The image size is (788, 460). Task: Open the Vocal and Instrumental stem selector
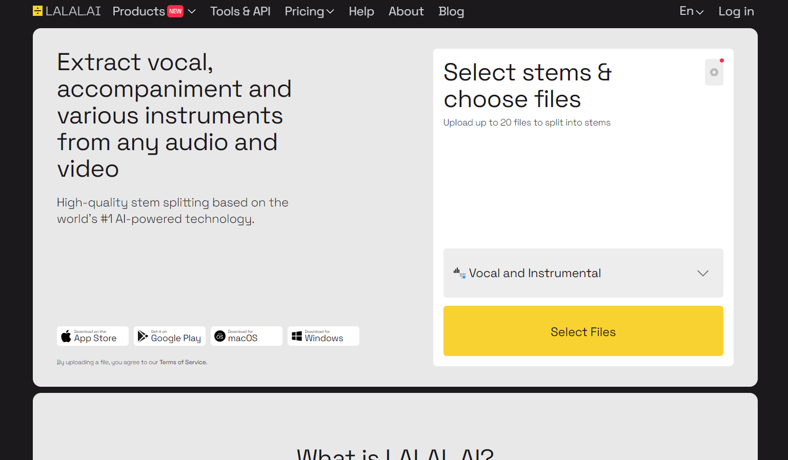point(583,273)
